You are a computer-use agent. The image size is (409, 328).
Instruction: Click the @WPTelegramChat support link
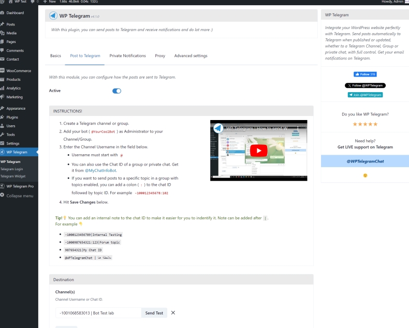pos(365,161)
